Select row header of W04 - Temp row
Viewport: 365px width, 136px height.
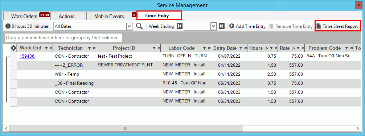click(13, 74)
